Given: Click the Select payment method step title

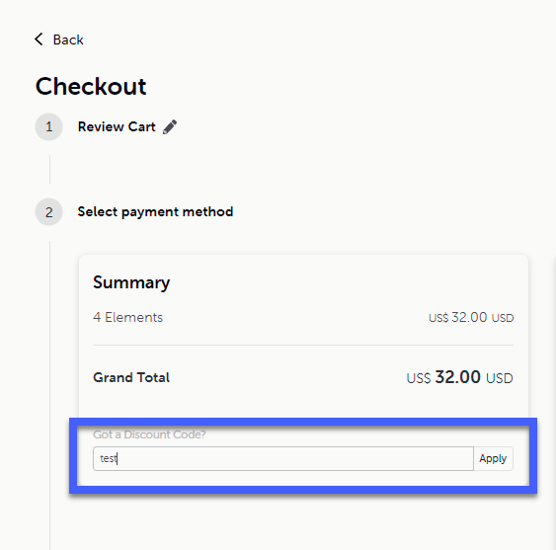Looking at the screenshot, I should (x=155, y=212).
